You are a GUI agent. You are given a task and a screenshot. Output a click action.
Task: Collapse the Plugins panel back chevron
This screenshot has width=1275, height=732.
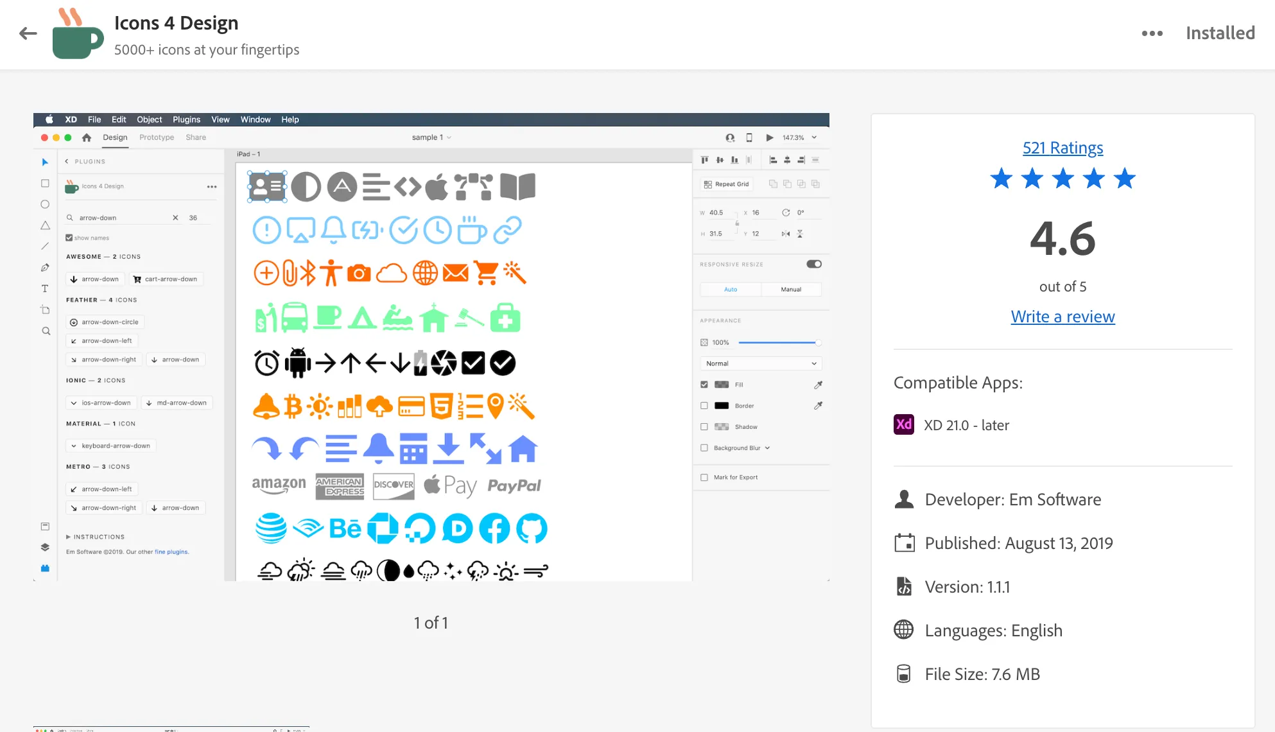[67, 162]
